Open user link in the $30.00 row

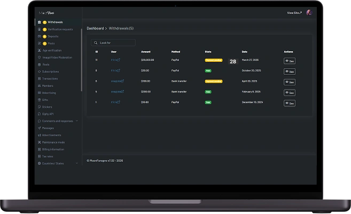(115, 70)
